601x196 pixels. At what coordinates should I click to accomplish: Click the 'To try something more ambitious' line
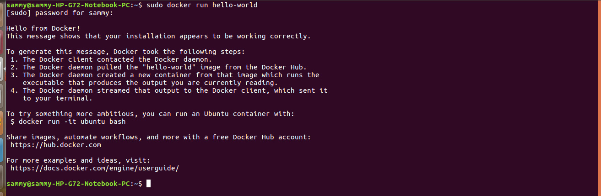click(154, 114)
